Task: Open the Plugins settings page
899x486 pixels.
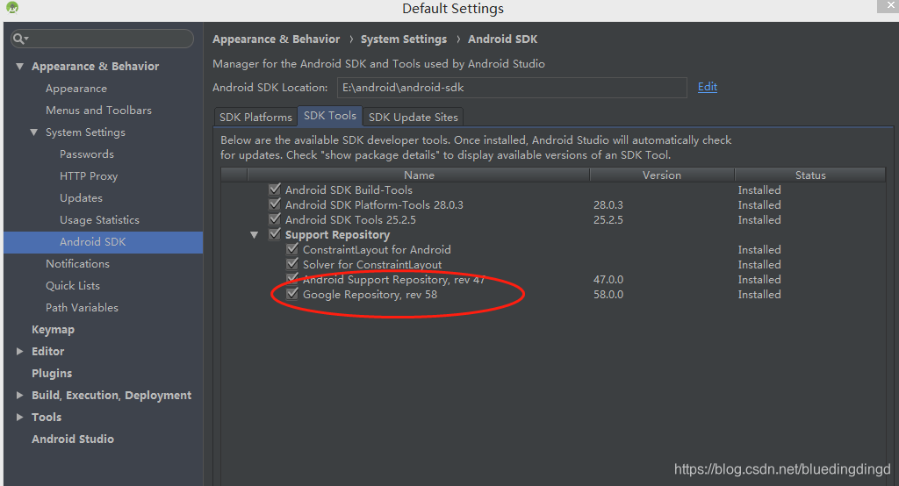Action: tap(52, 373)
